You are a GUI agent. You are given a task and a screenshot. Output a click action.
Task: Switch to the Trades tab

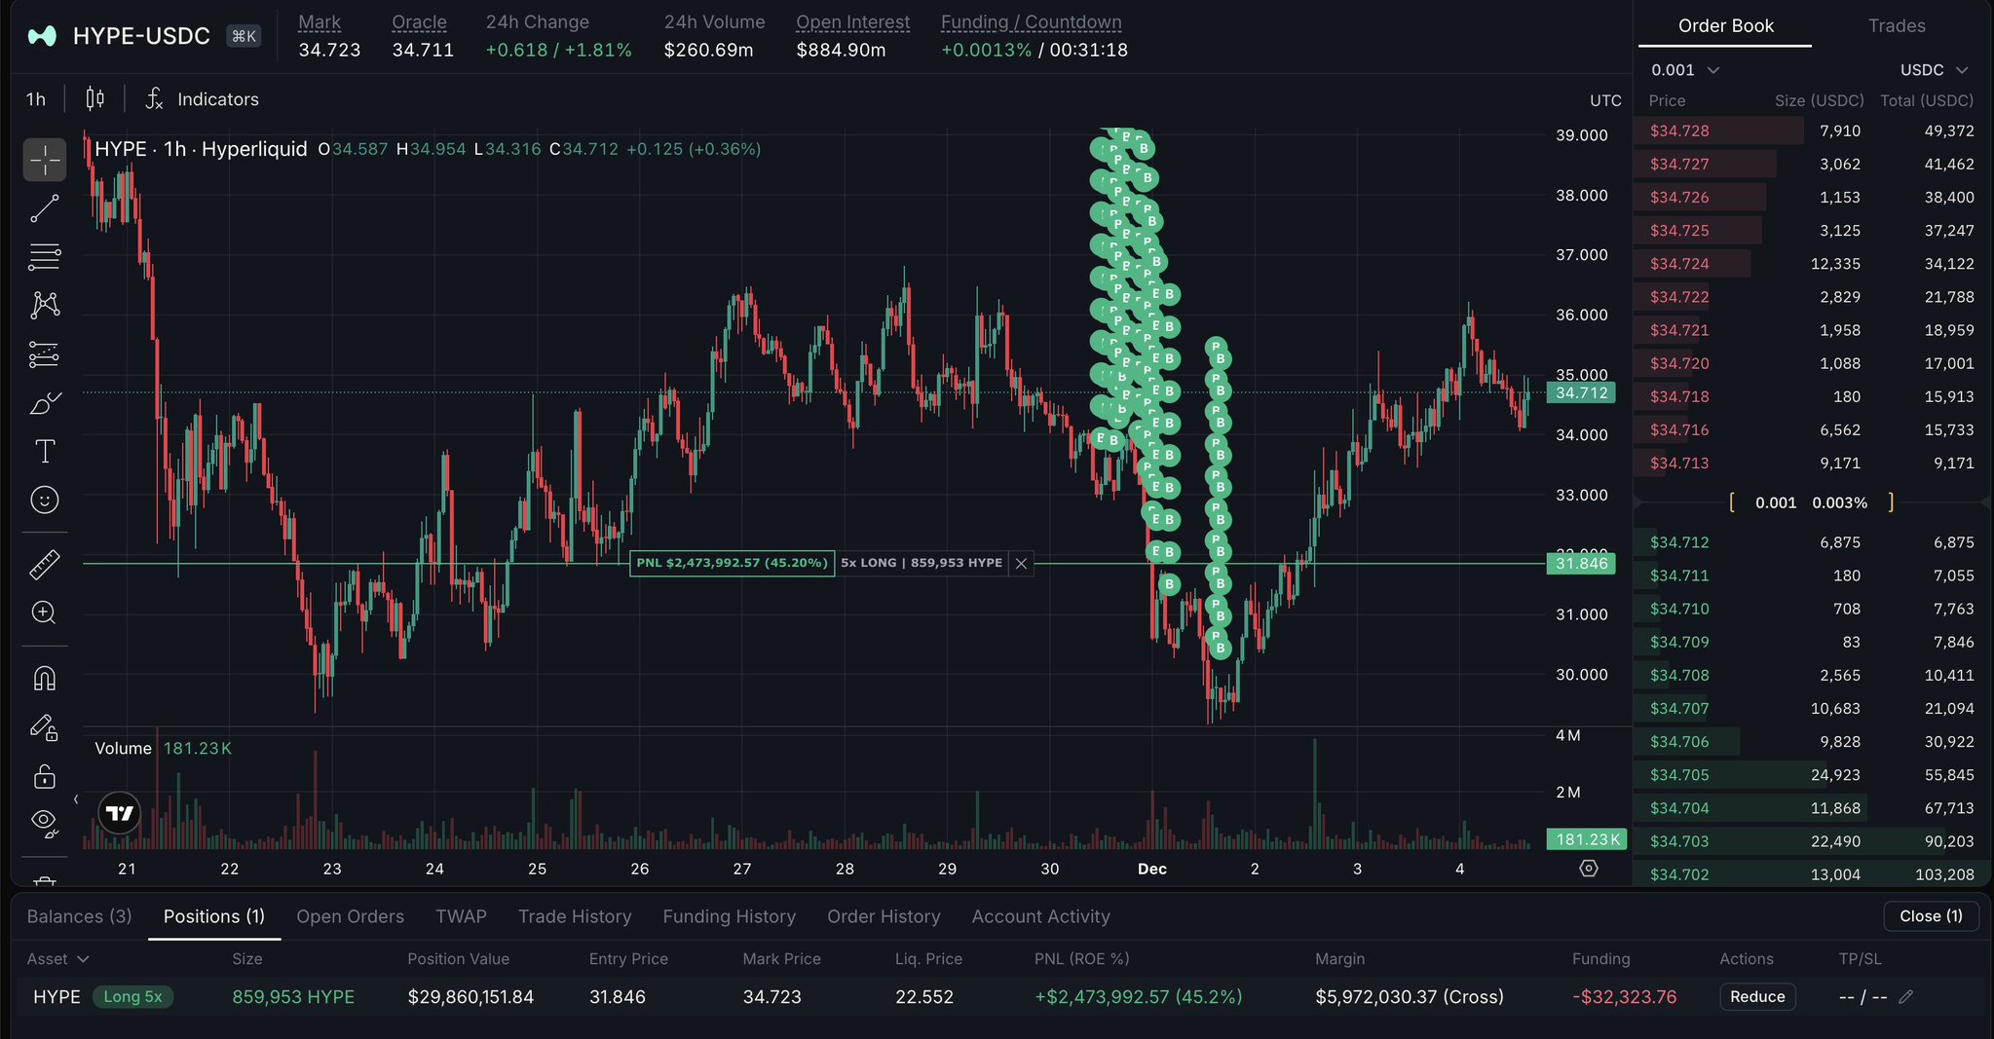pos(1897,26)
